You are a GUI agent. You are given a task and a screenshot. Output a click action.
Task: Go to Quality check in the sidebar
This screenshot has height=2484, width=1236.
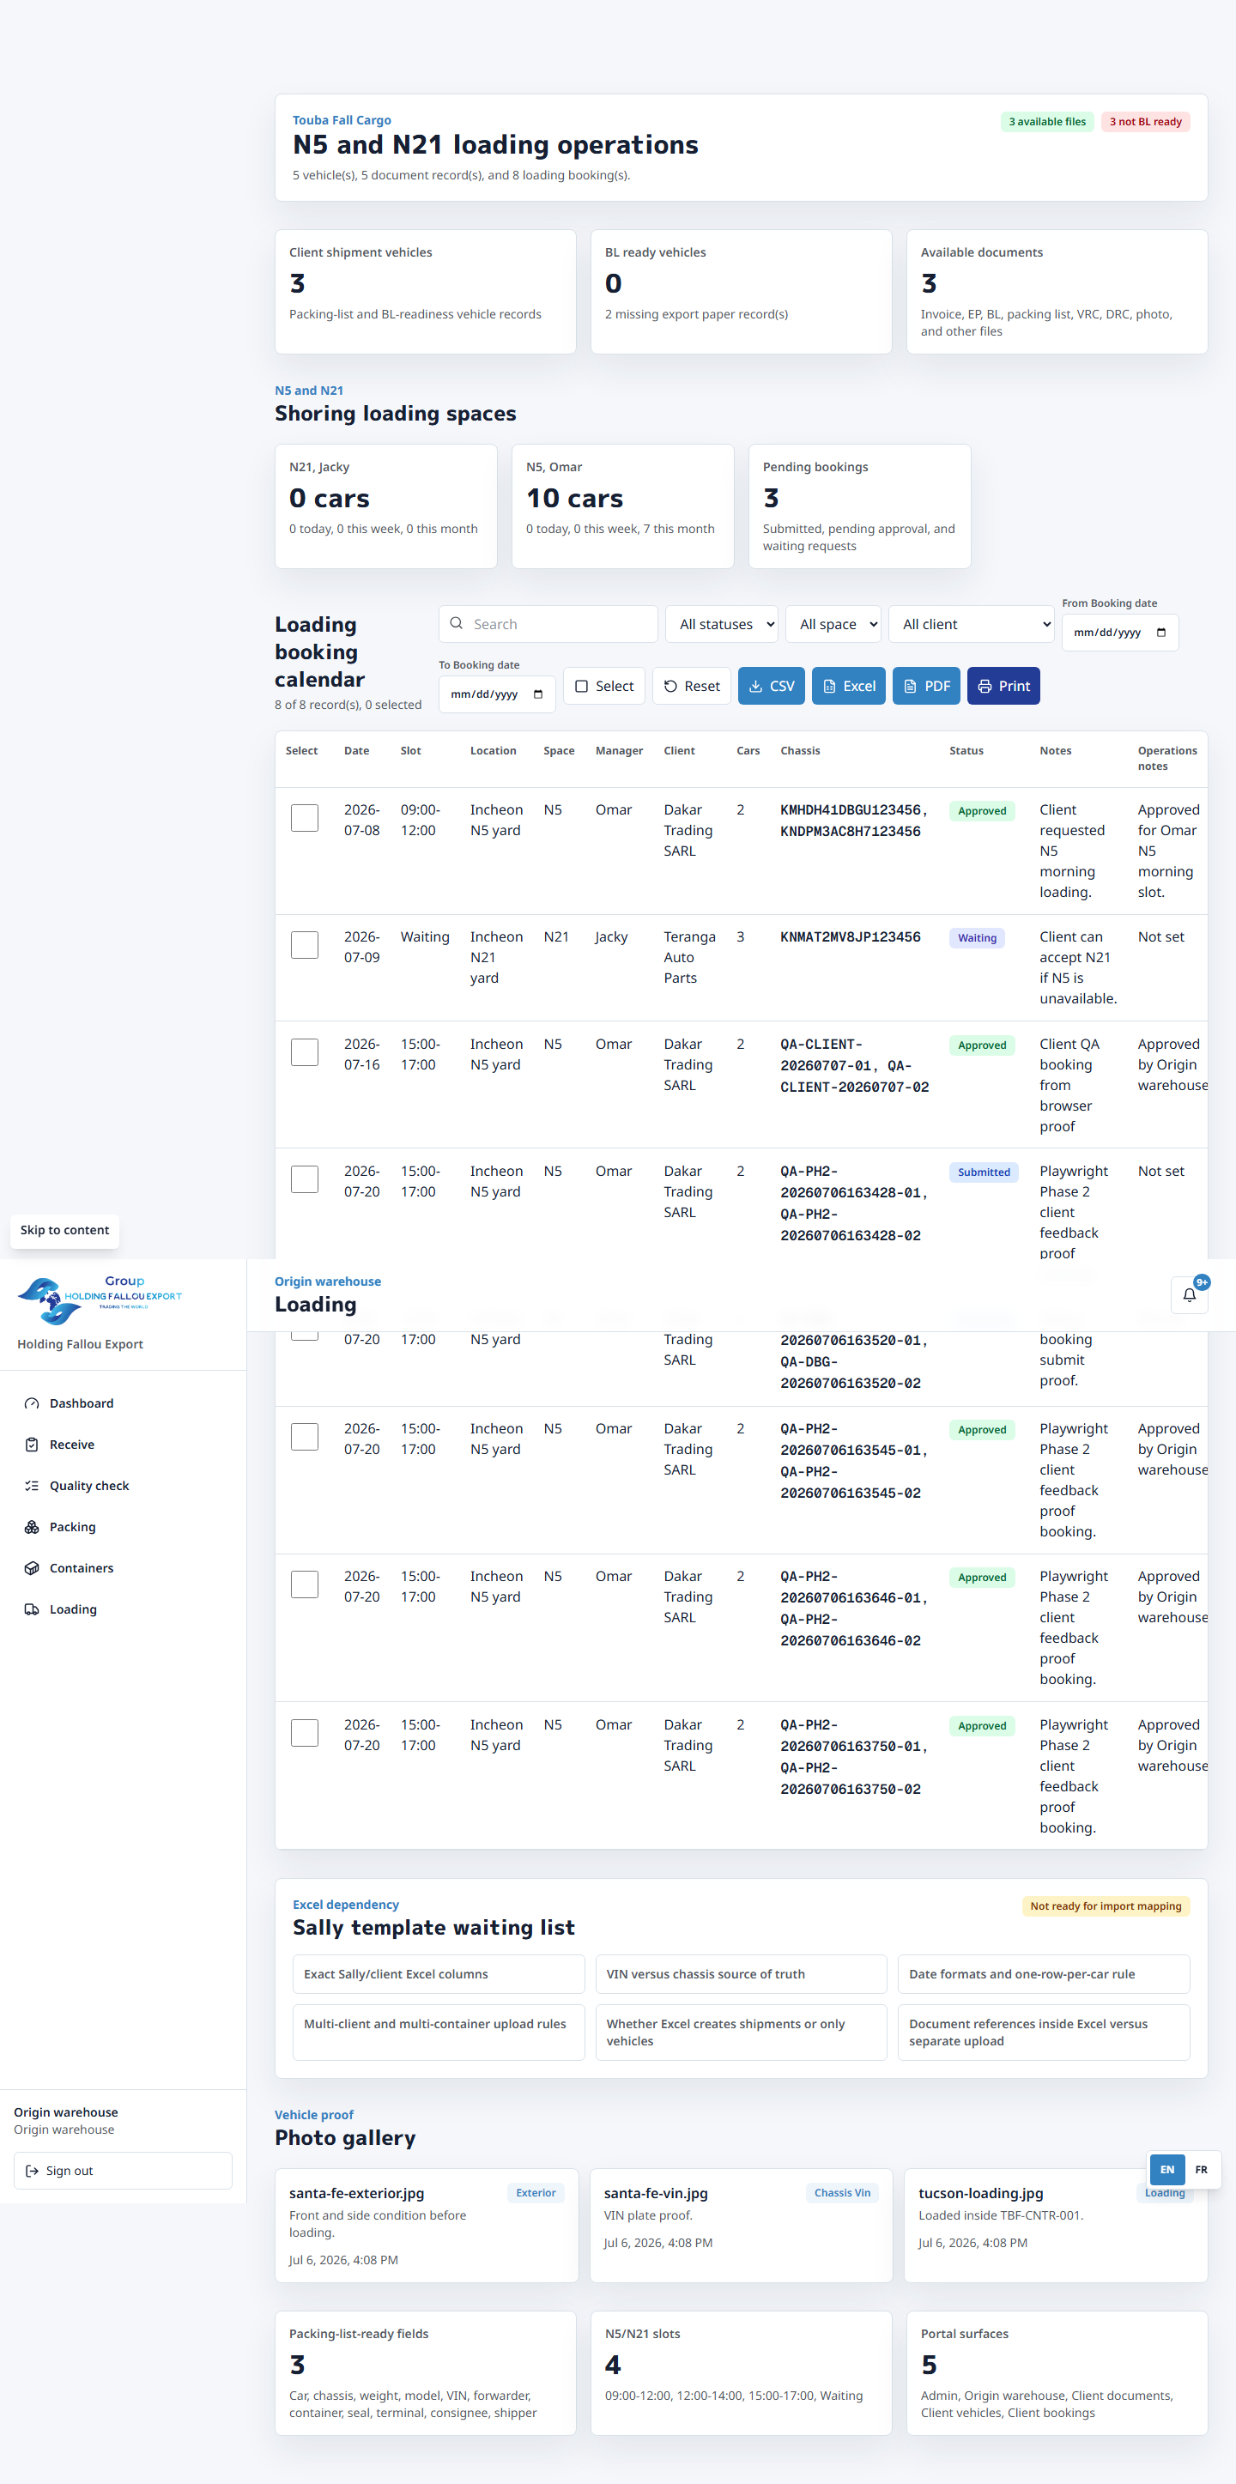[123, 1486]
